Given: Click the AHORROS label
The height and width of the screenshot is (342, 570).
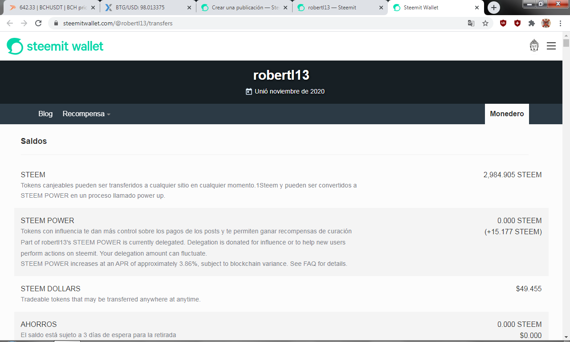Looking at the screenshot, I should [39, 325].
